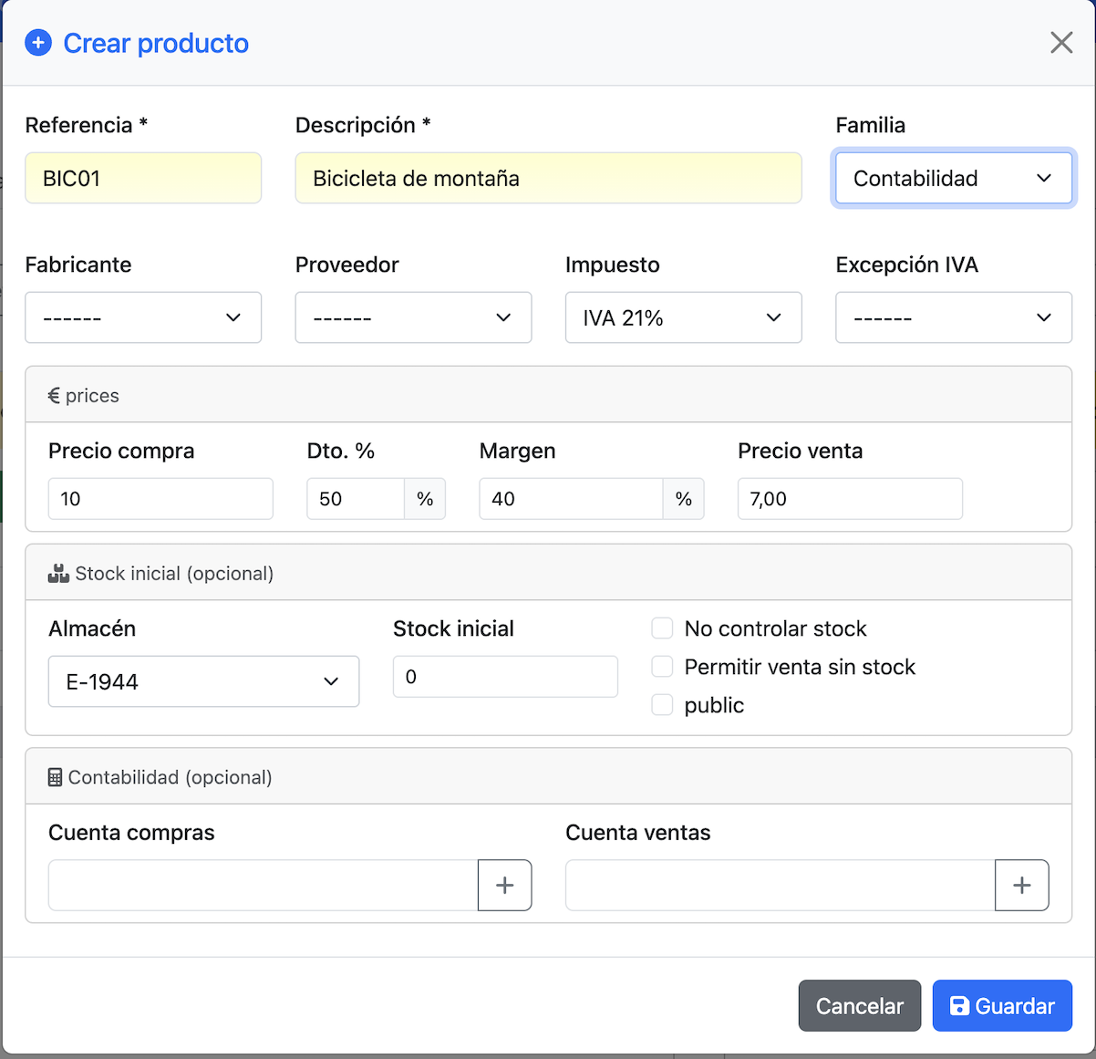This screenshot has width=1096, height=1059.
Task: Click the percent symbol next to Margen
Action: click(683, 499)
